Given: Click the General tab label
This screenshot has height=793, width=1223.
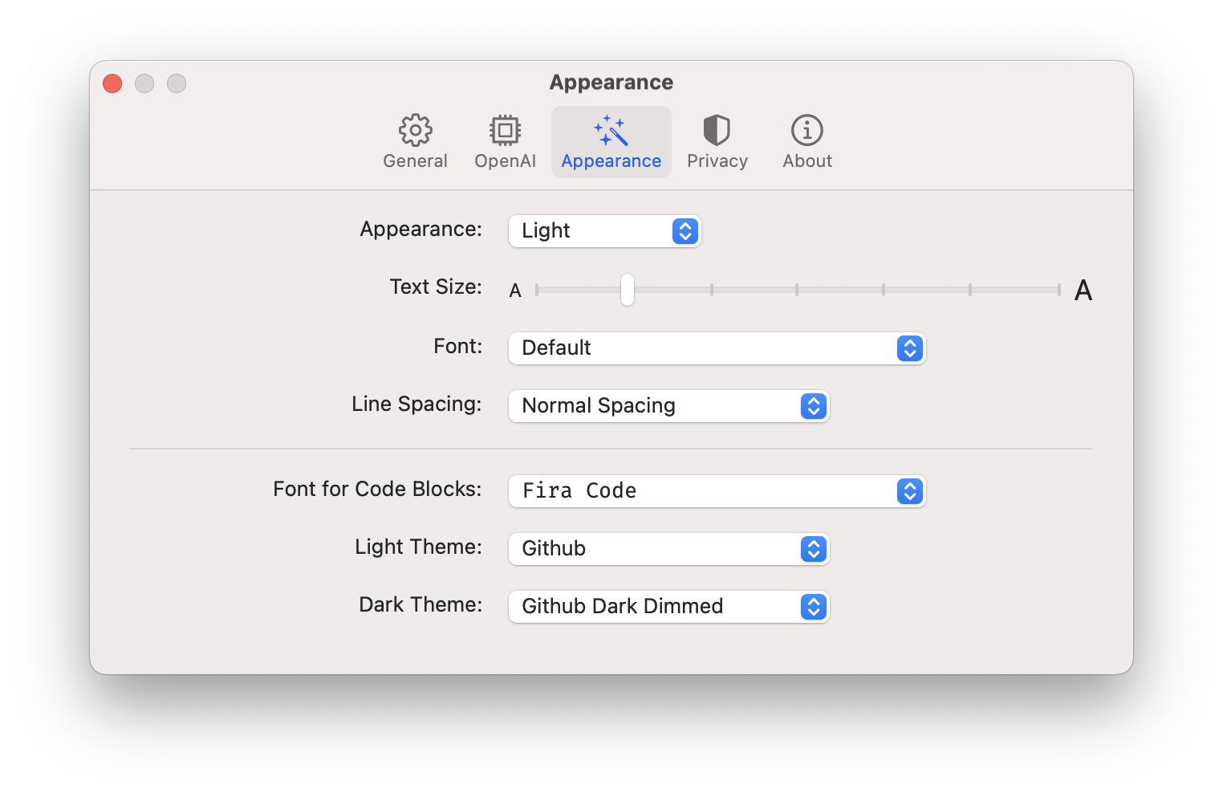Looking at the screenshot, I should (415, 161).
